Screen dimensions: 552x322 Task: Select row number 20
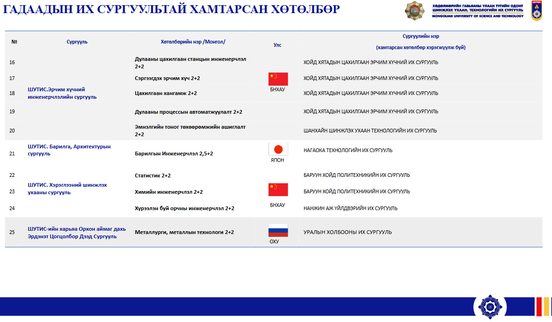(x=12, y=131)
